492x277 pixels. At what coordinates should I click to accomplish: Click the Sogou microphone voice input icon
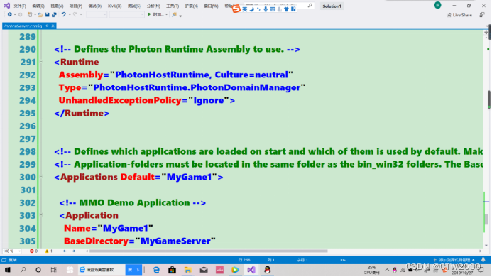(266, 9)
